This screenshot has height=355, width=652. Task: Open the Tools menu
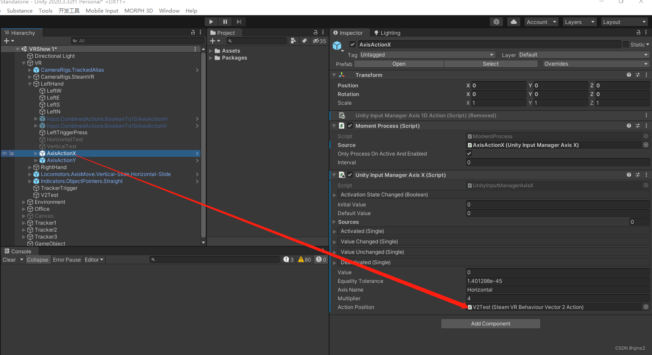click(46, 11)
